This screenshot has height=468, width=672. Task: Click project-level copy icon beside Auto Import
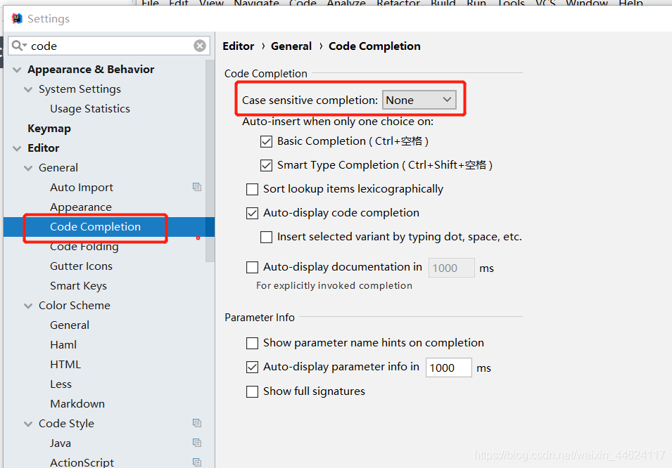tap(197, 187)
